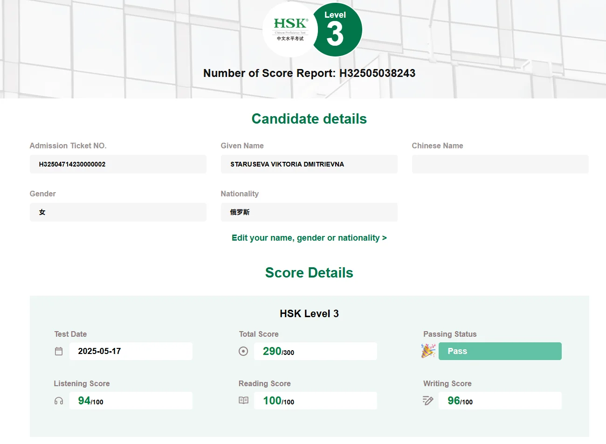The width and height of the screenshot is (606, 444).
Task: Click the Reading Score value 100/100
Action: (316, 401)
